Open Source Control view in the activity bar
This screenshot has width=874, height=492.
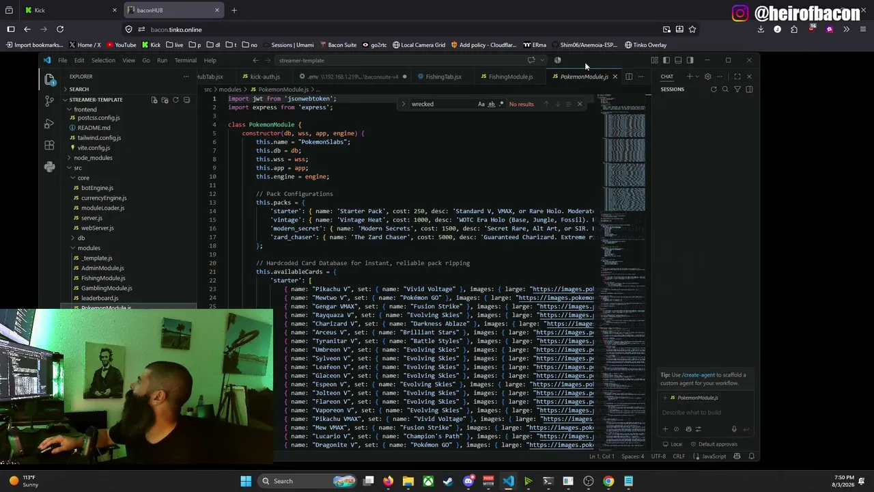(x=49, y=101)
